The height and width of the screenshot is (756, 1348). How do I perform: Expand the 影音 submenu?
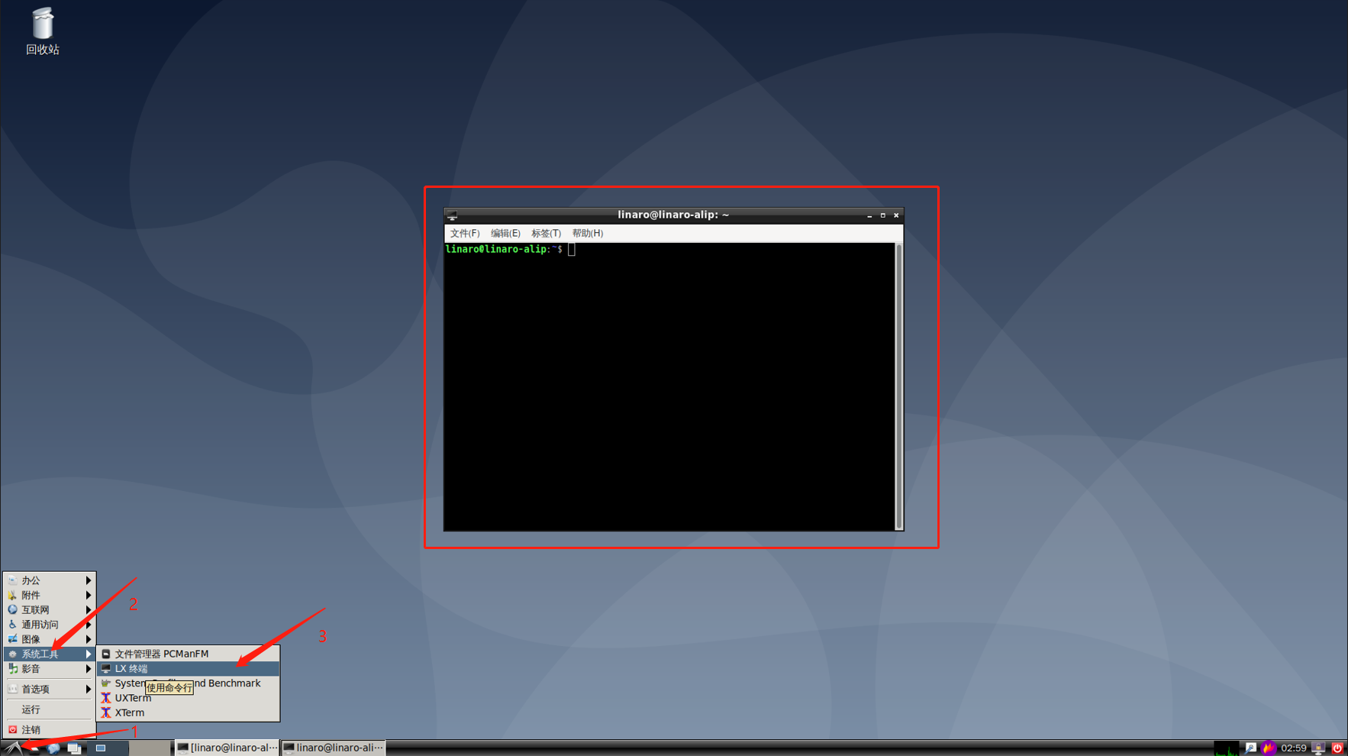(x=50, y=668)
